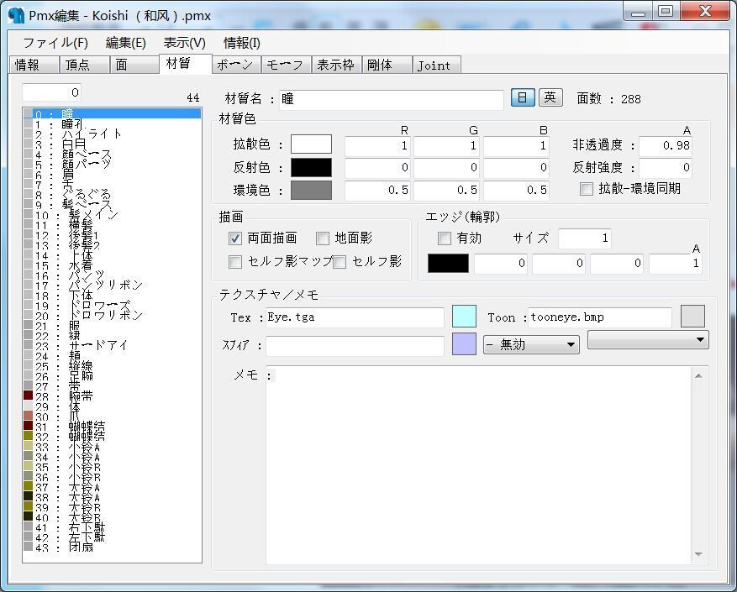Enable the edge 有効 checkbox
This screenshot has height=592, width=737.
(445, 238)
